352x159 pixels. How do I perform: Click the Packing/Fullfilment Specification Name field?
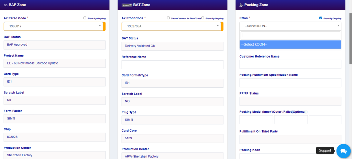click(290, 83)
